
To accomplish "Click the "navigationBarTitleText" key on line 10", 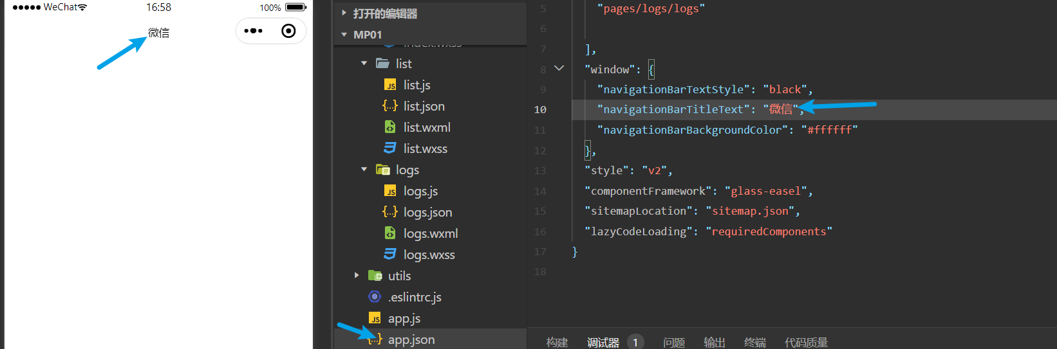I will pyautogui.click(x=673, y=109).
